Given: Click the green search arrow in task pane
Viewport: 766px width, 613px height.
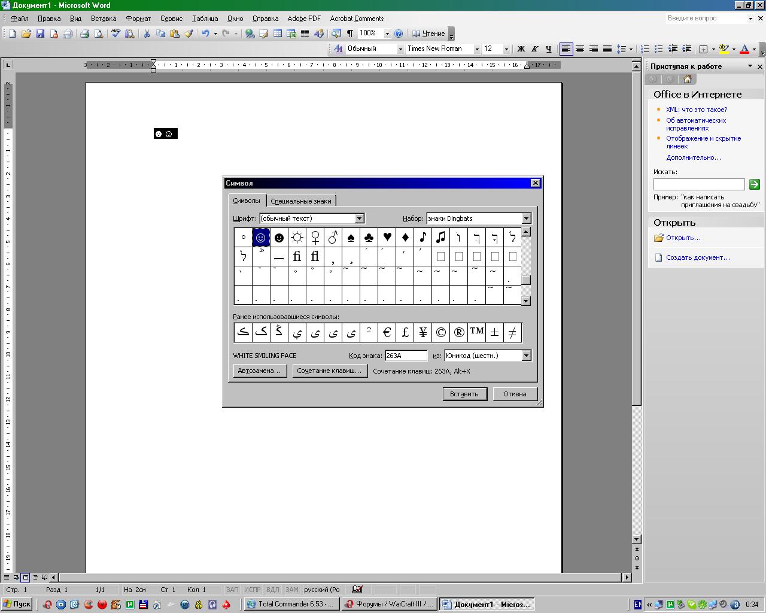Looking at the screenshot, I should [754, 184].
